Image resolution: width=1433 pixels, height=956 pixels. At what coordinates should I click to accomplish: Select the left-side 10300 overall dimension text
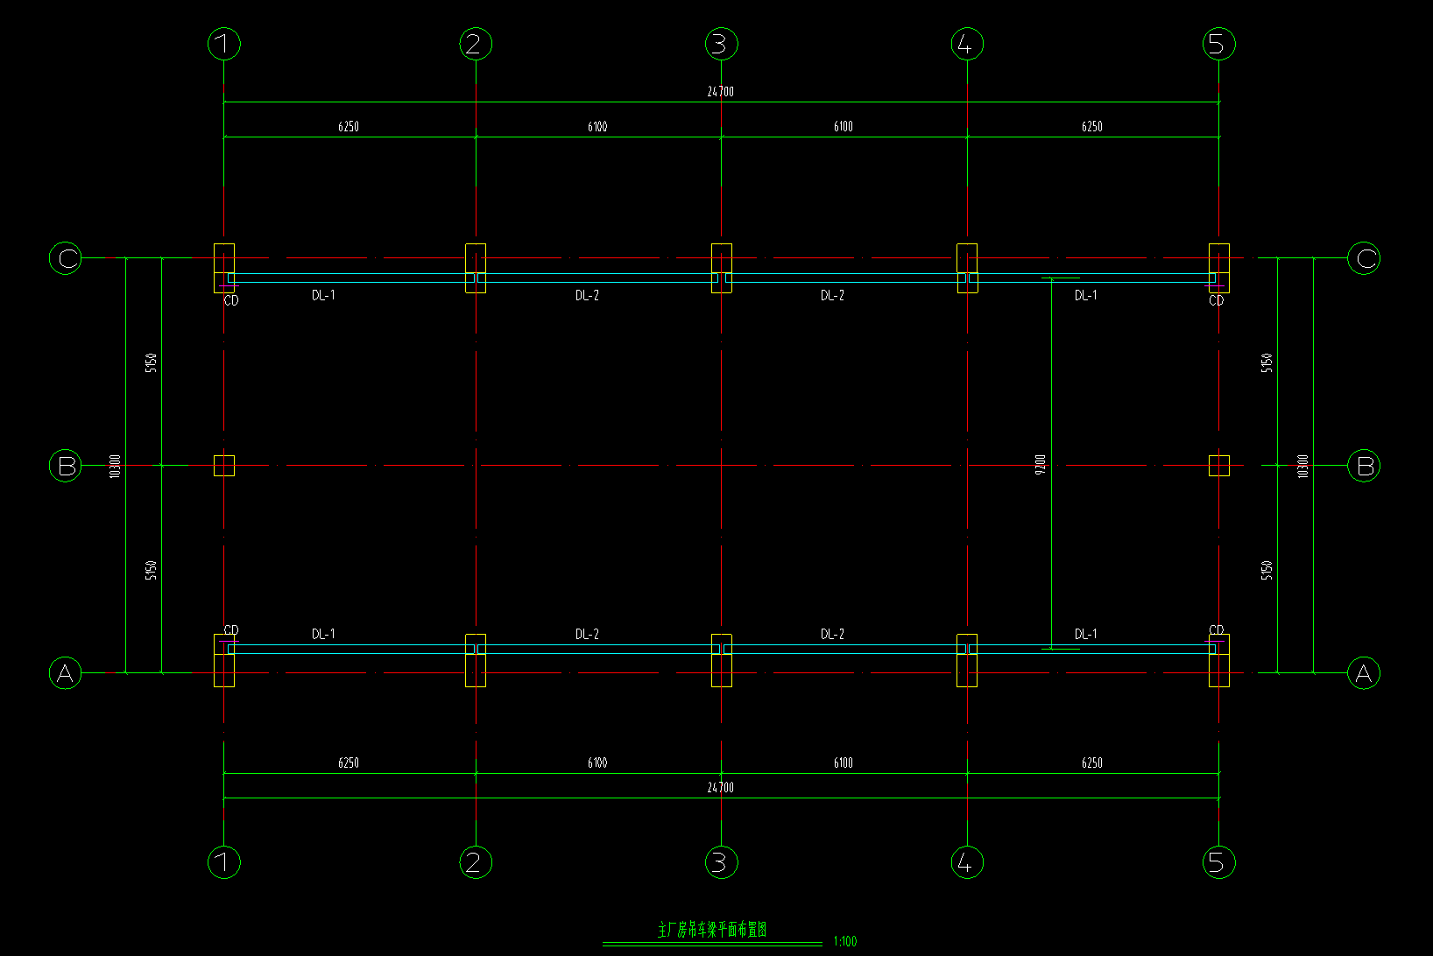click(x=115, y=466)
